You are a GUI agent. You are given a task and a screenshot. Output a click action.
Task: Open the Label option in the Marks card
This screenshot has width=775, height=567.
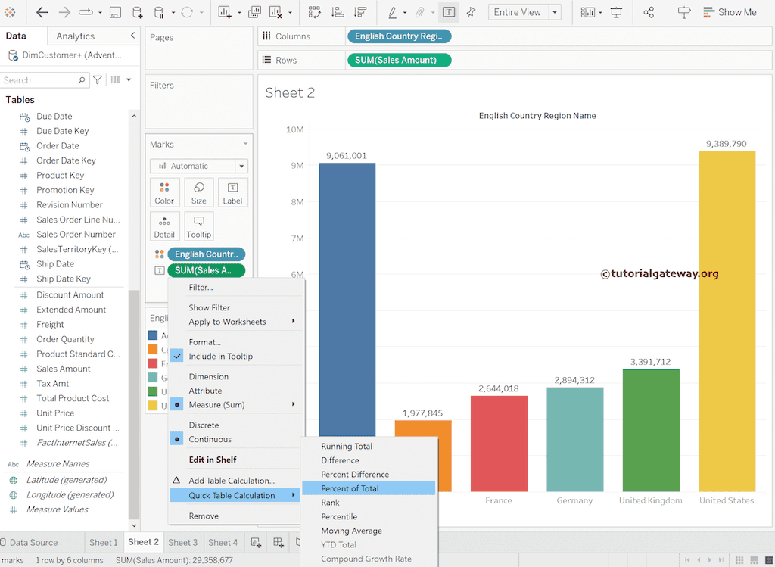[232, 192]
